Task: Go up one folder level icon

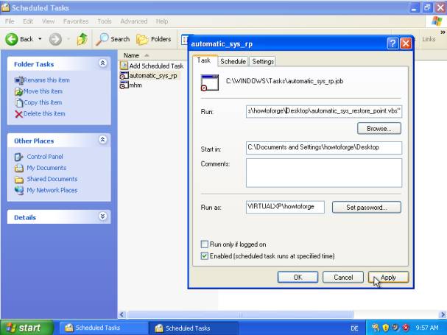Action: tap(82, 39)
